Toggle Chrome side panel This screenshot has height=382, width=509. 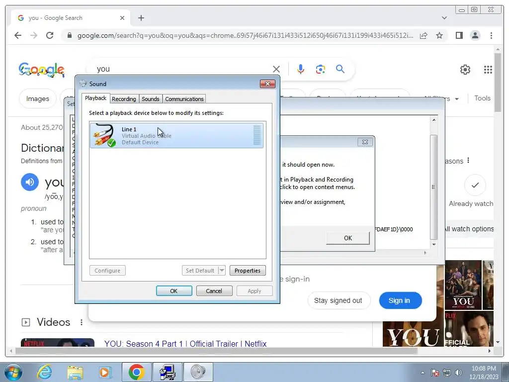459,35
